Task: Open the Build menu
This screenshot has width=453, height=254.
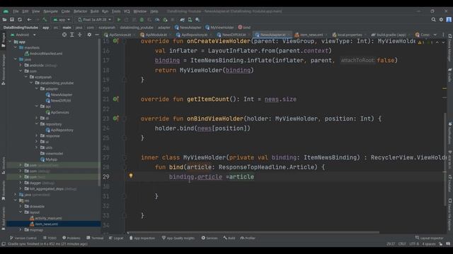Action: pos(94,11)
